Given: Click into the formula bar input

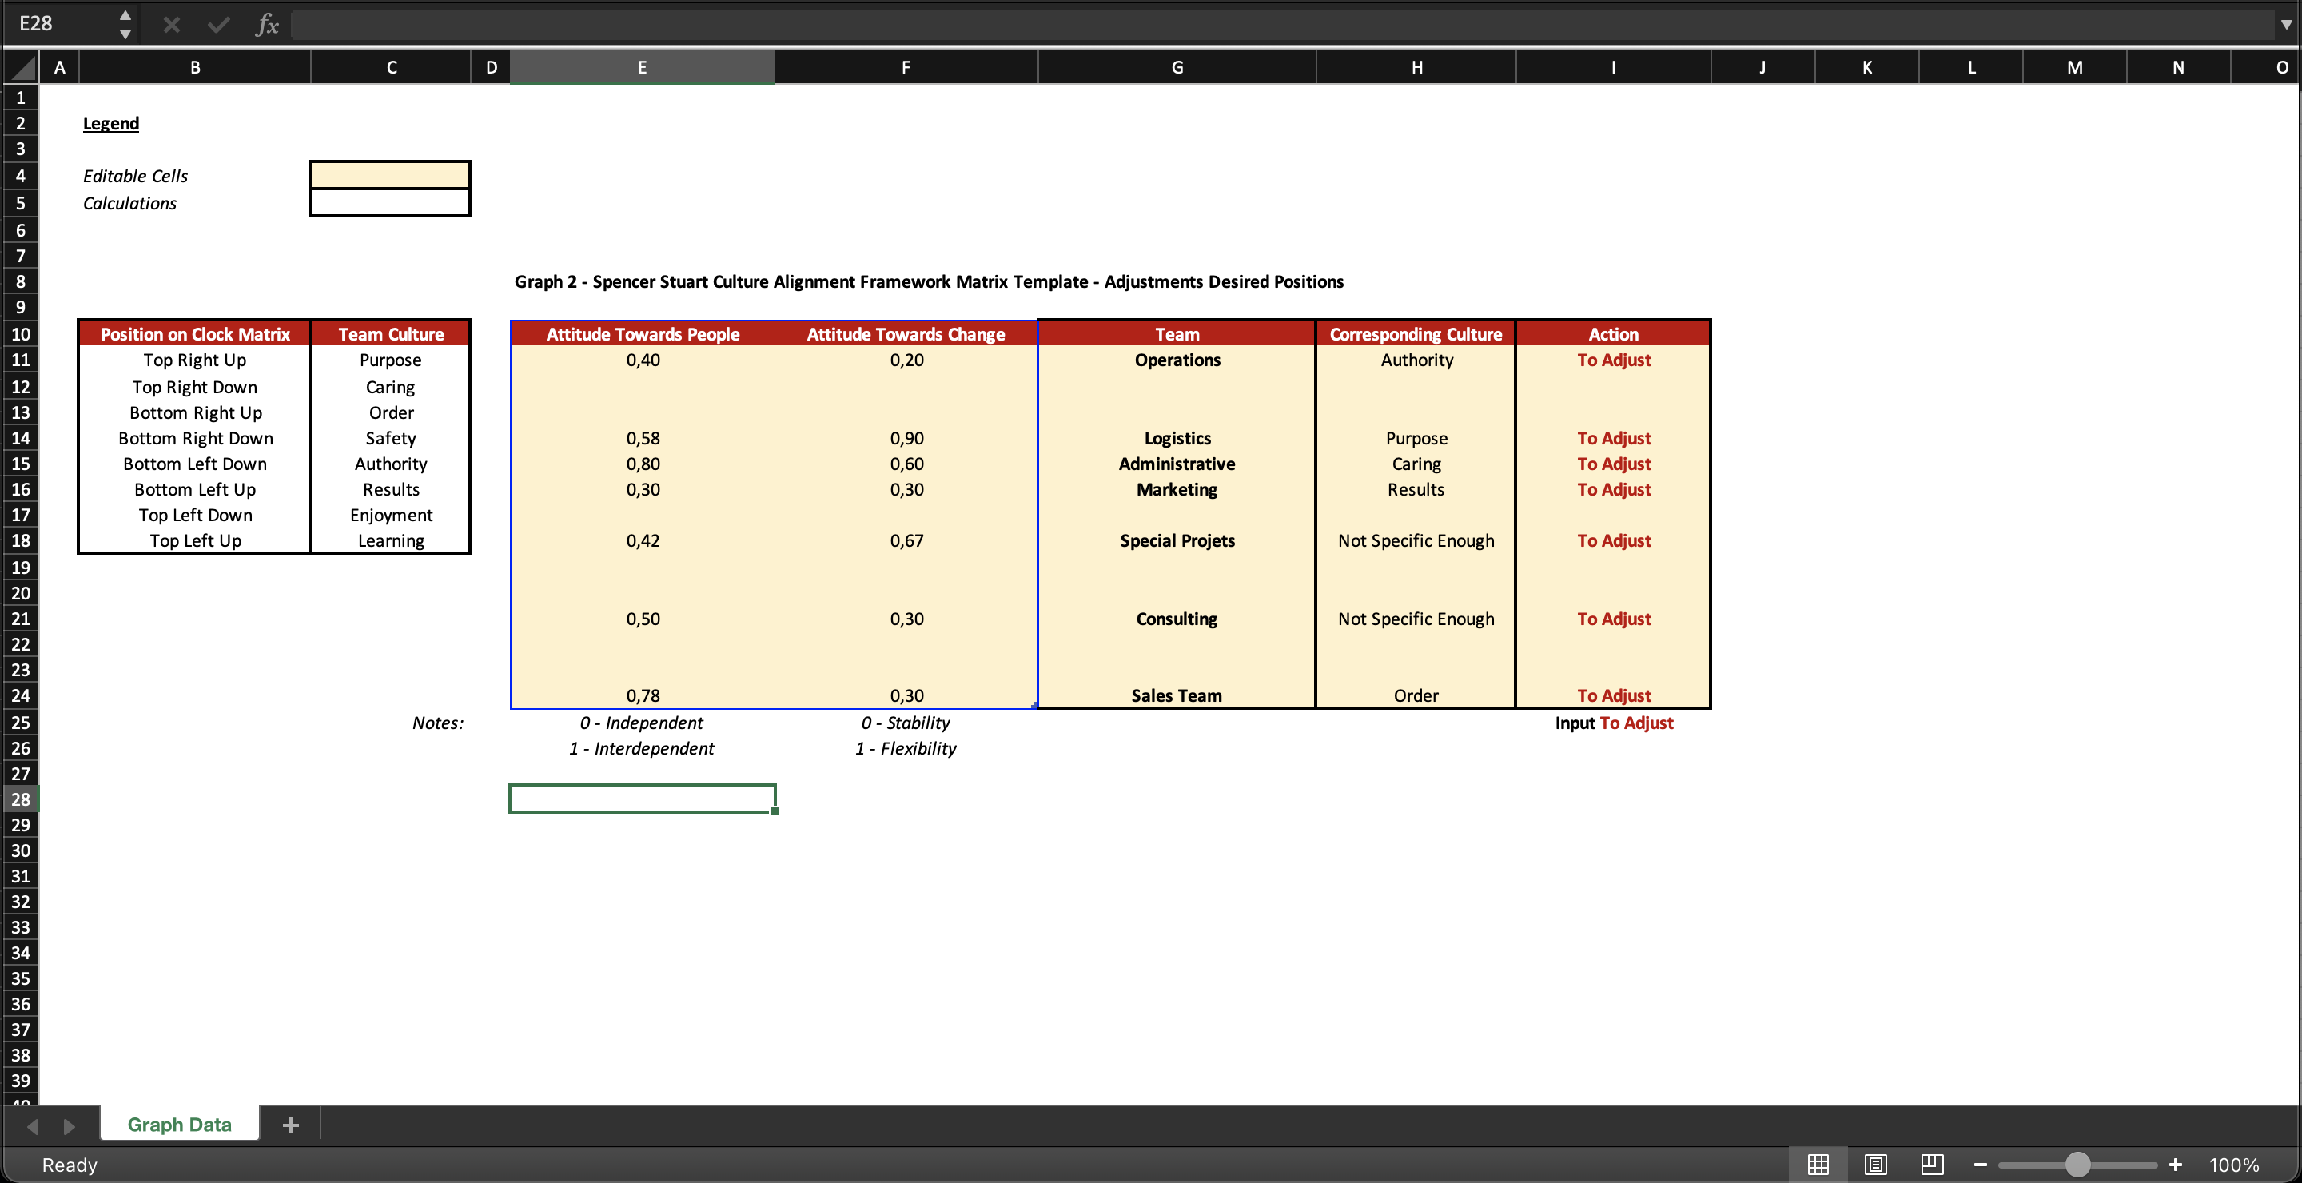Looking at the screenshot, I should (1282, 24).
